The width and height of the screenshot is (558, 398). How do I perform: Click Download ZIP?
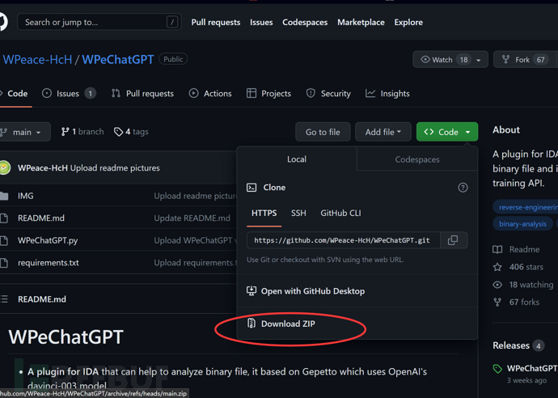288,324
